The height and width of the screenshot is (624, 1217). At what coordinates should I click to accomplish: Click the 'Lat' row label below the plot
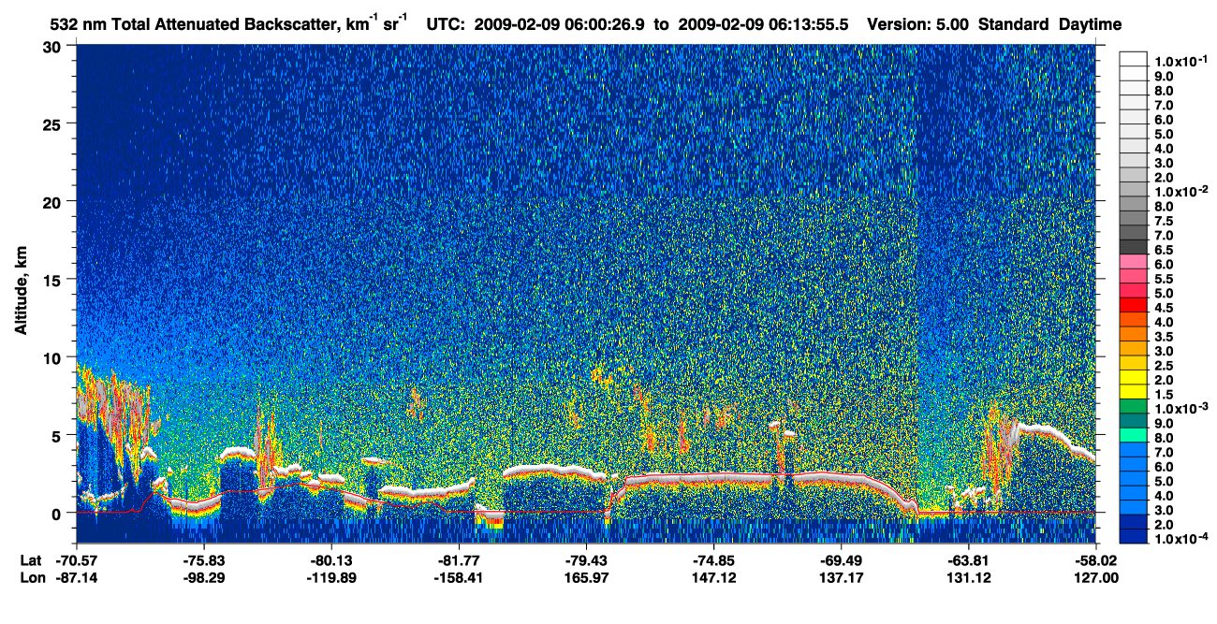30,559
